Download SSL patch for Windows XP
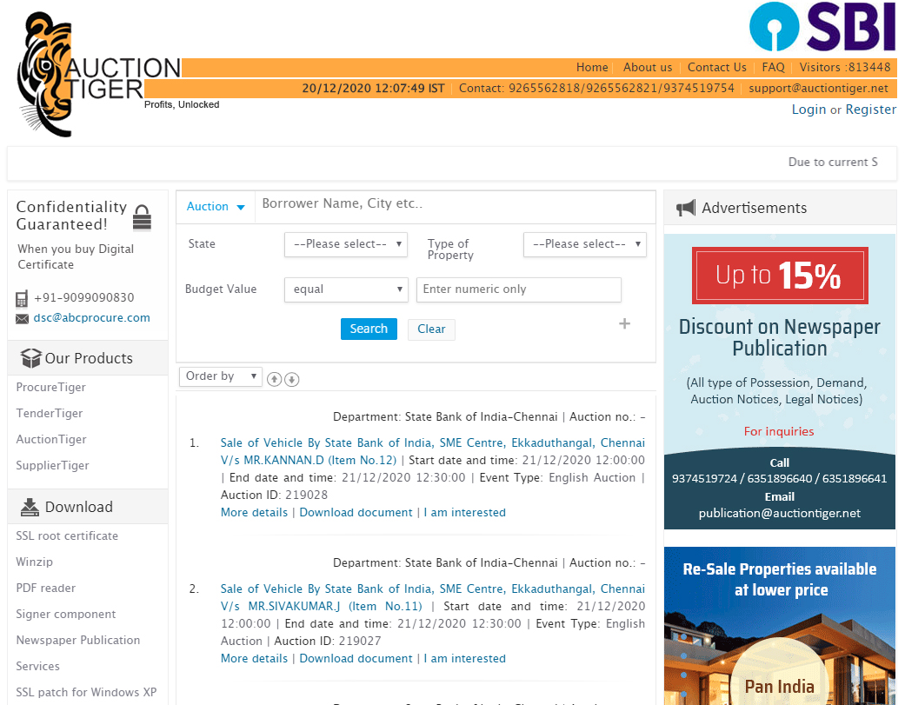Viewport: 905px width, 705px height. click(x=86, y=692)
